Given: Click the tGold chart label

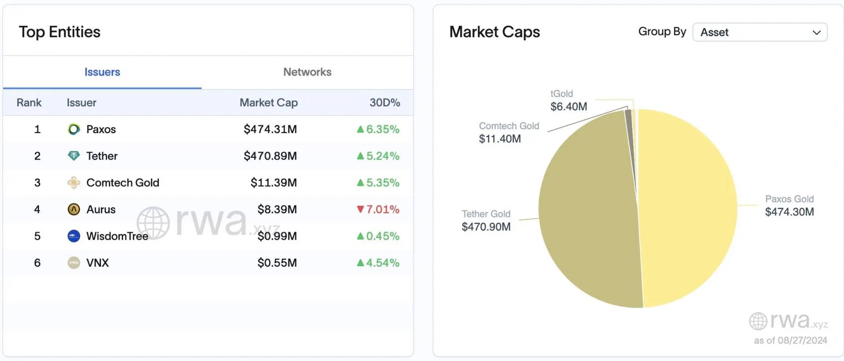Looking at the screenshot, I should pos(561,94).
